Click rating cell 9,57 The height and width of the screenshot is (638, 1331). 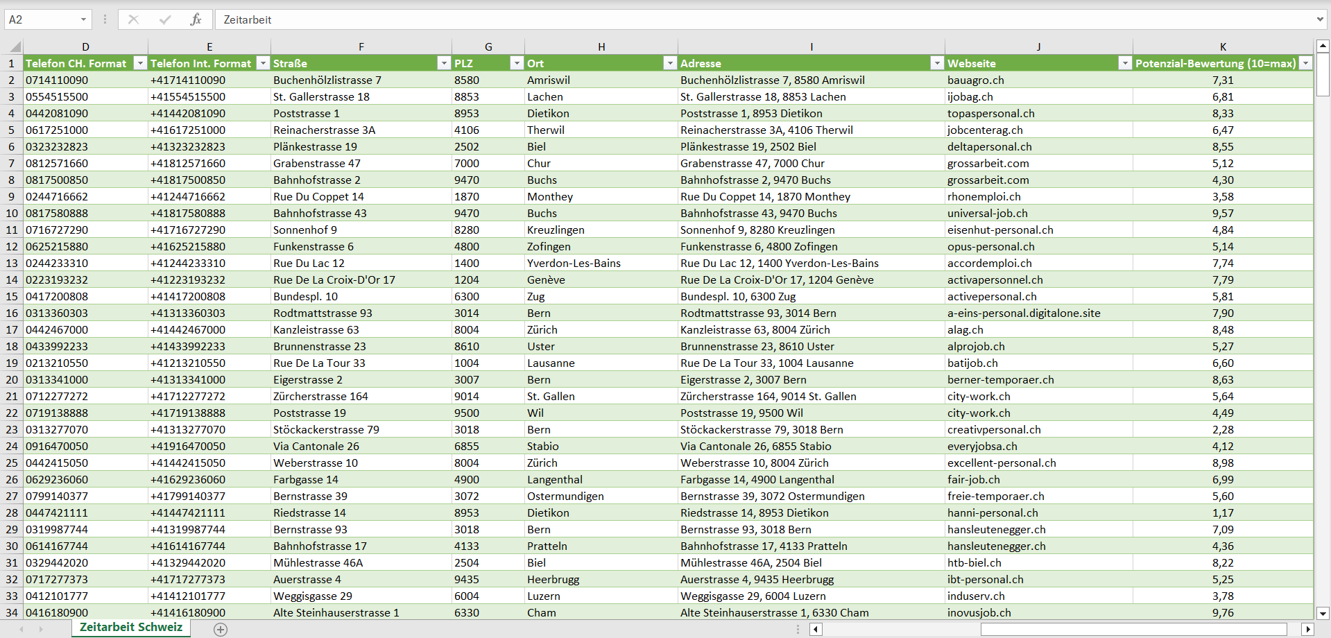pyautogui.click(x=1223, y=213)
